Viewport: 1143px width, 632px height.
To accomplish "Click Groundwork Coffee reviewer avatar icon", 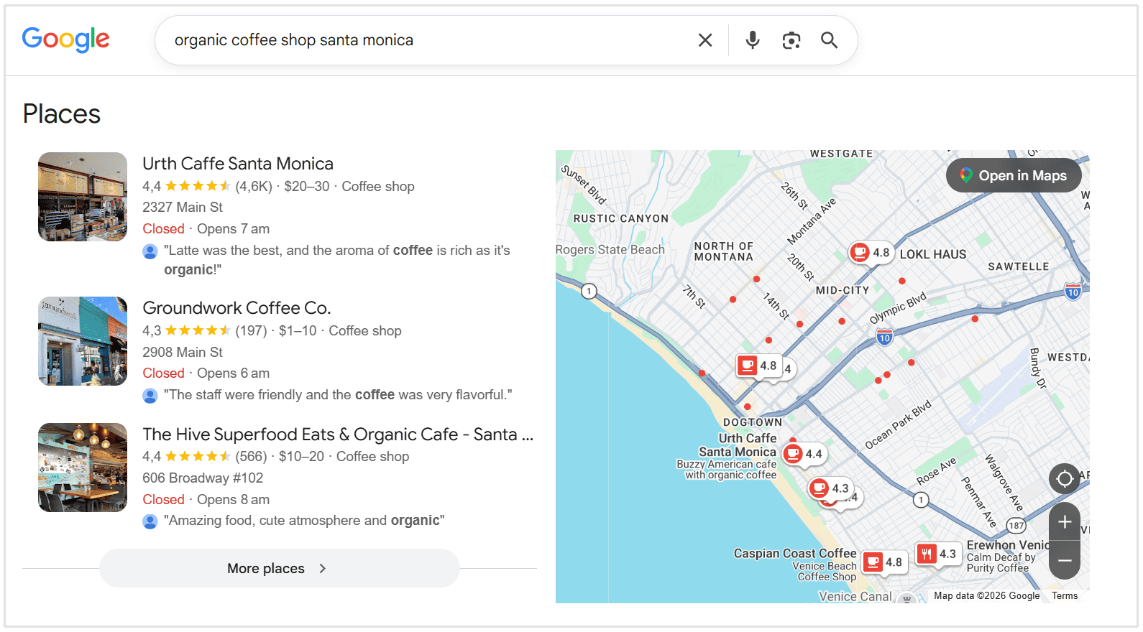I will pos(150,396).
